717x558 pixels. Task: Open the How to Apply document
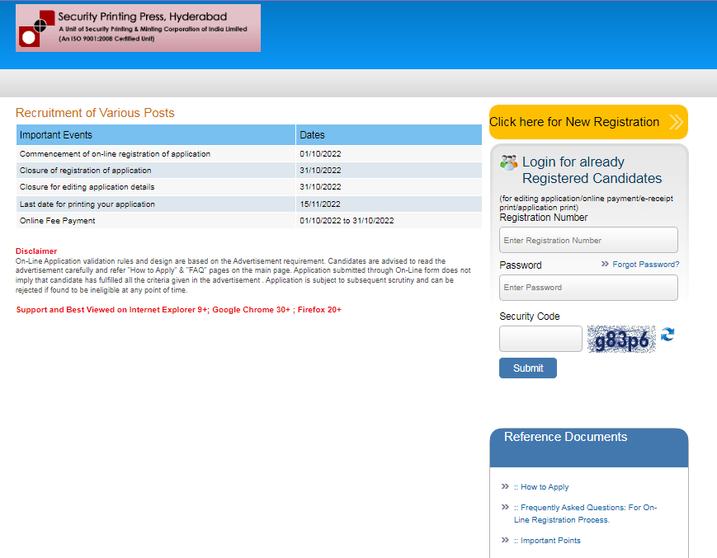point(541,486)
